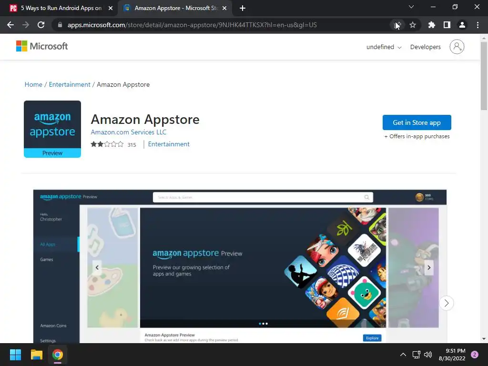Open the notification badge showing 2
This screenshot has height=366, width=488.
tap(475, 355)
